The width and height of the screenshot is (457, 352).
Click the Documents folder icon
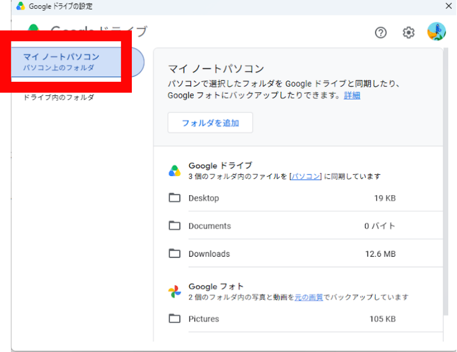coord(175,225)
